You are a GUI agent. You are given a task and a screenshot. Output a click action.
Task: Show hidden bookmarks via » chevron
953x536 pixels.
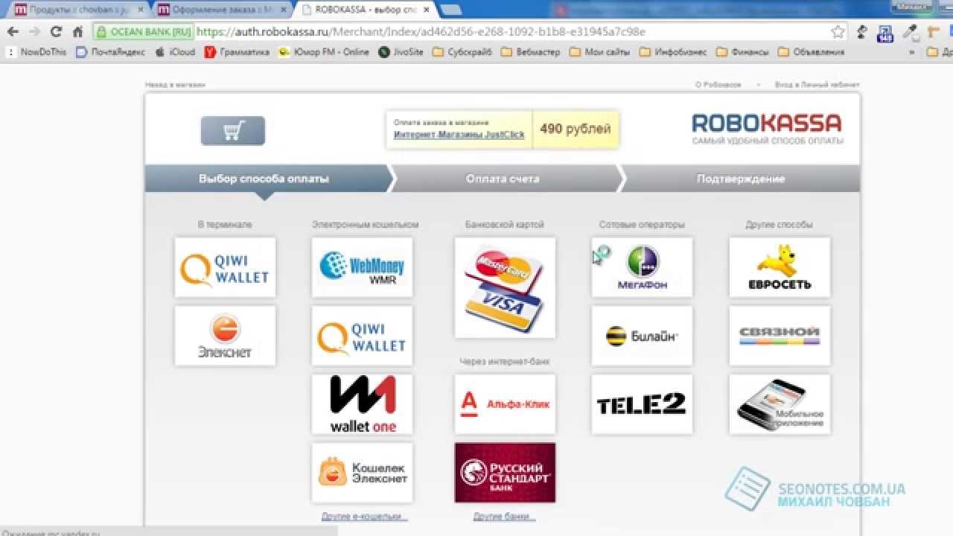tap(913, 52)
